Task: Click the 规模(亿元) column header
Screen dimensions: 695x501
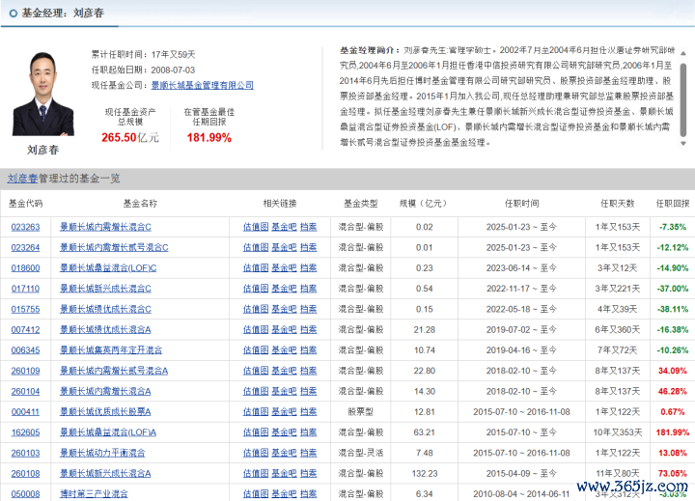Action: click(423, 204)
